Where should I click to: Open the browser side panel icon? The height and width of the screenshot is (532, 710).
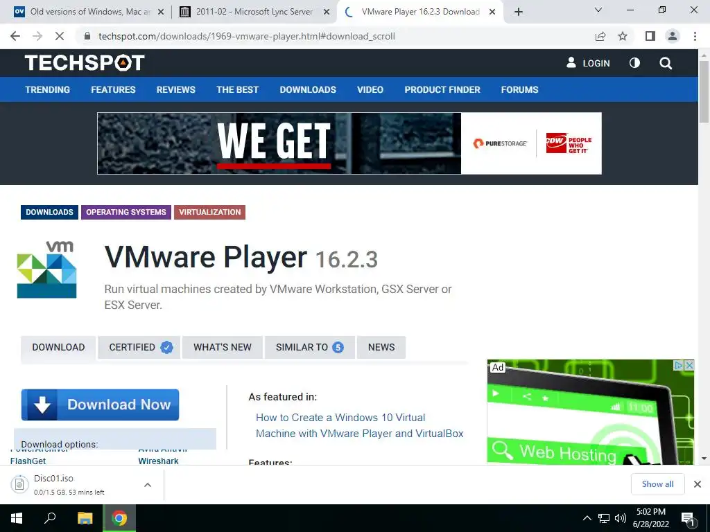coord(650,36)
